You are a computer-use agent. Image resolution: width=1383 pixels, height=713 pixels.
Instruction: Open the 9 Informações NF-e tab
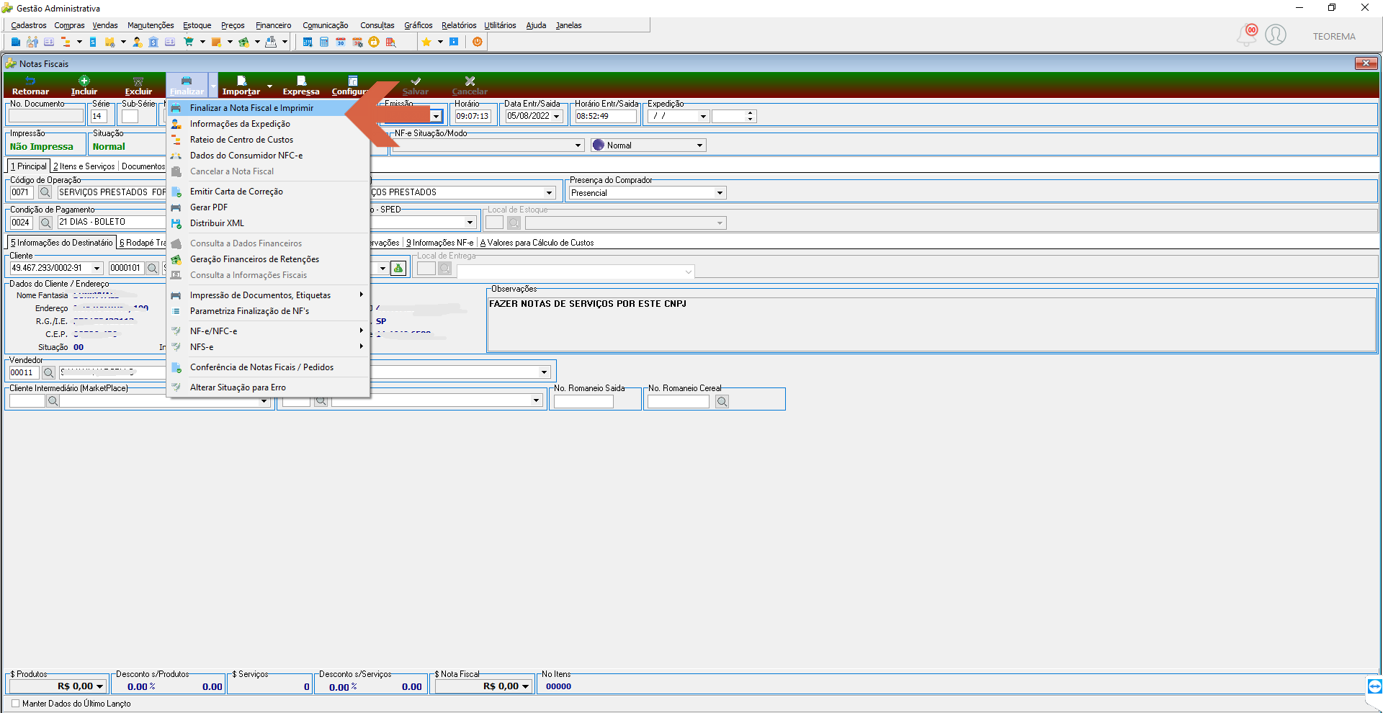tap(440, 243)
